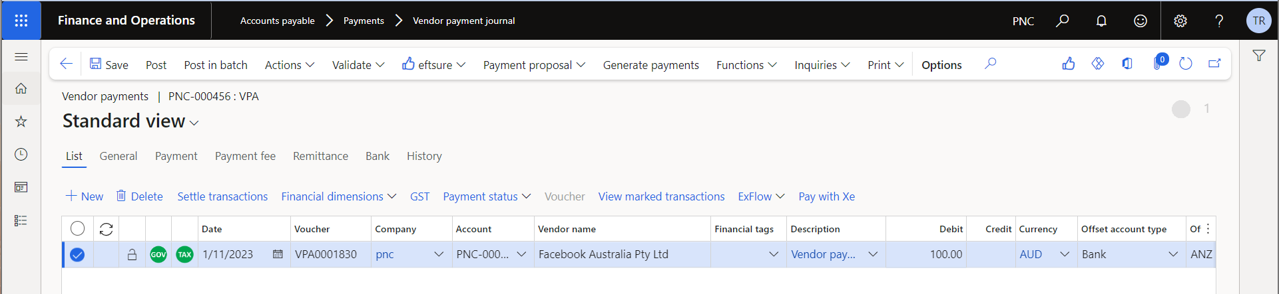Click the green TAX badge on the row
The height and width of the screenshot is (294, 1279).
click(x=184, y=254)
